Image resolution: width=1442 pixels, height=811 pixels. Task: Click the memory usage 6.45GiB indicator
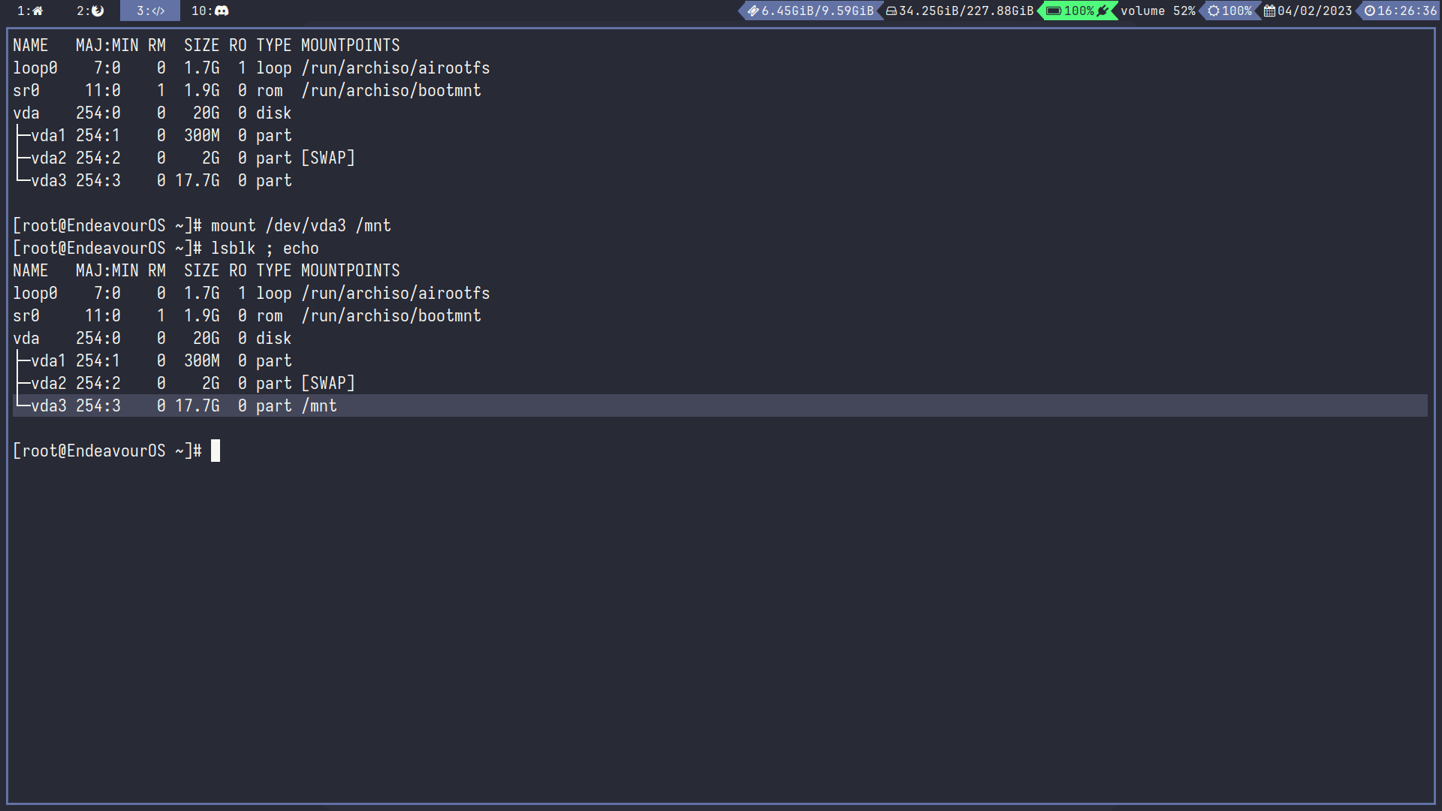point(810,11)
